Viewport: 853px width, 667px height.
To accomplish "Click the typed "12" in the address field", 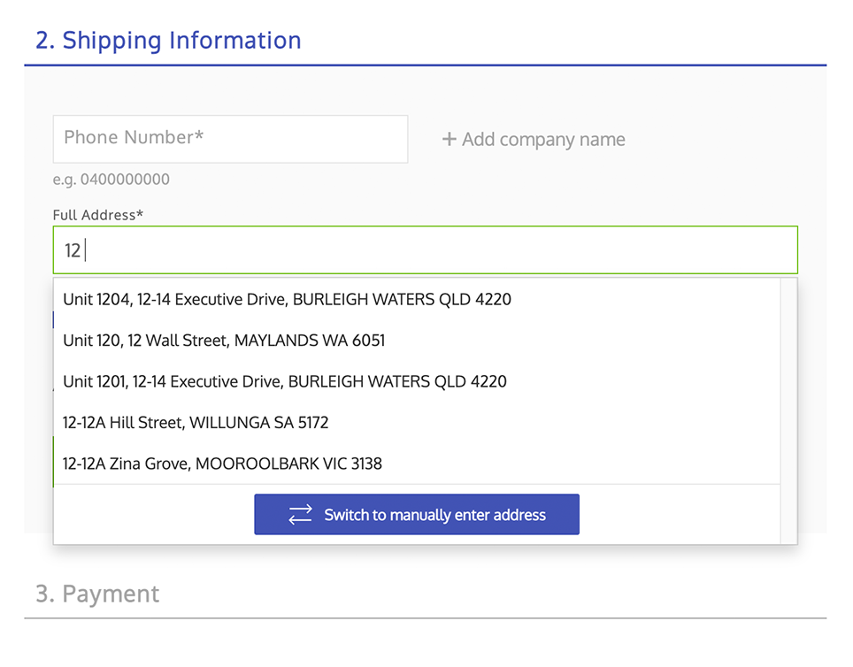I will tap(73, 251).
